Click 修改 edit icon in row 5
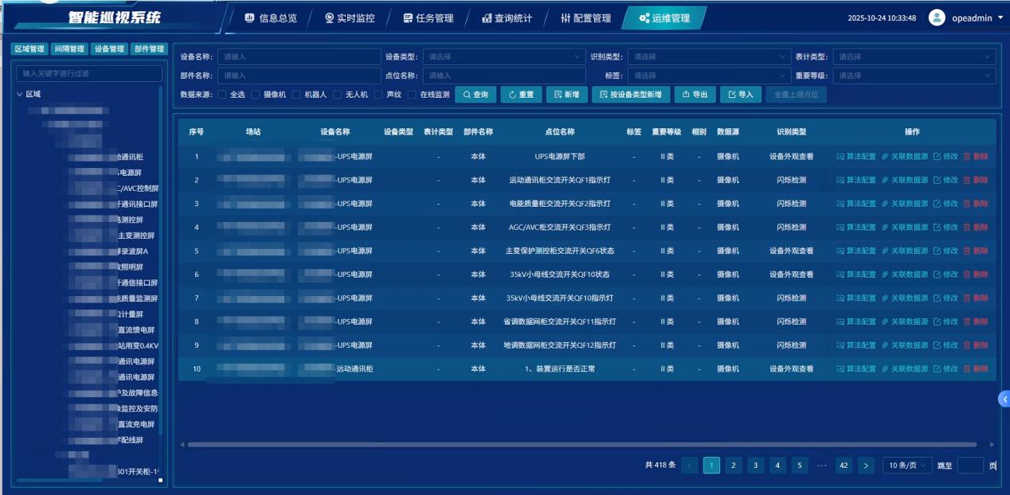 click(937, 251)
